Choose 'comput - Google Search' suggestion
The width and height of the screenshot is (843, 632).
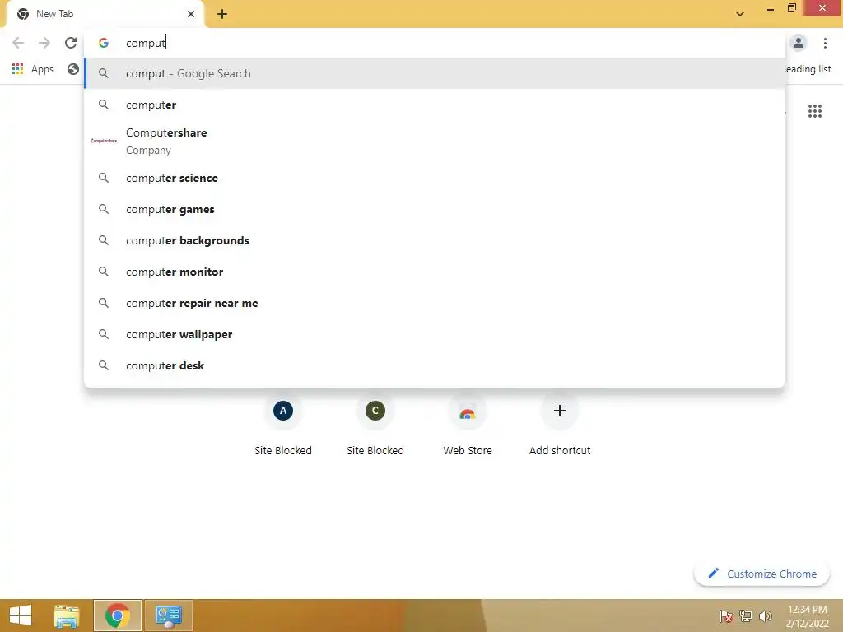tap(435, 73)
